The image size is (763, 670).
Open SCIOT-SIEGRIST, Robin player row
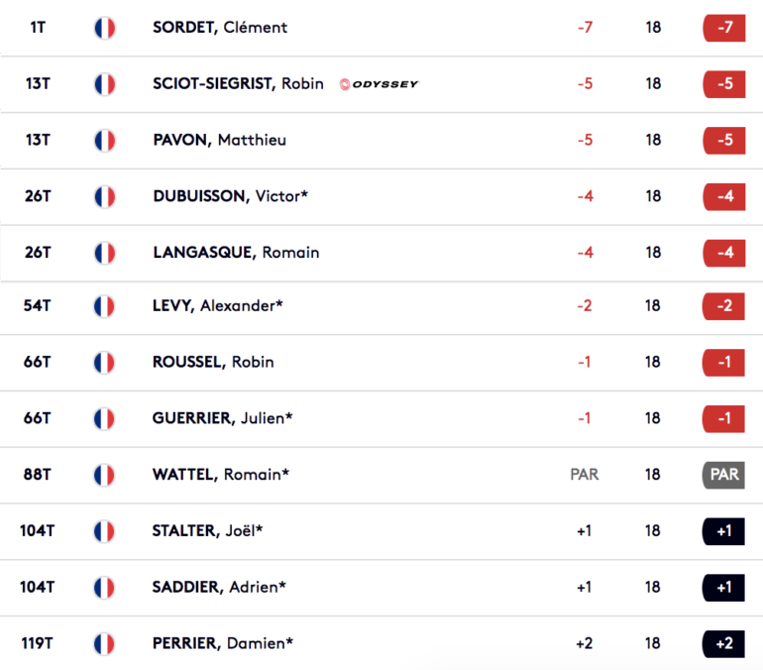(x=381, y=84)
